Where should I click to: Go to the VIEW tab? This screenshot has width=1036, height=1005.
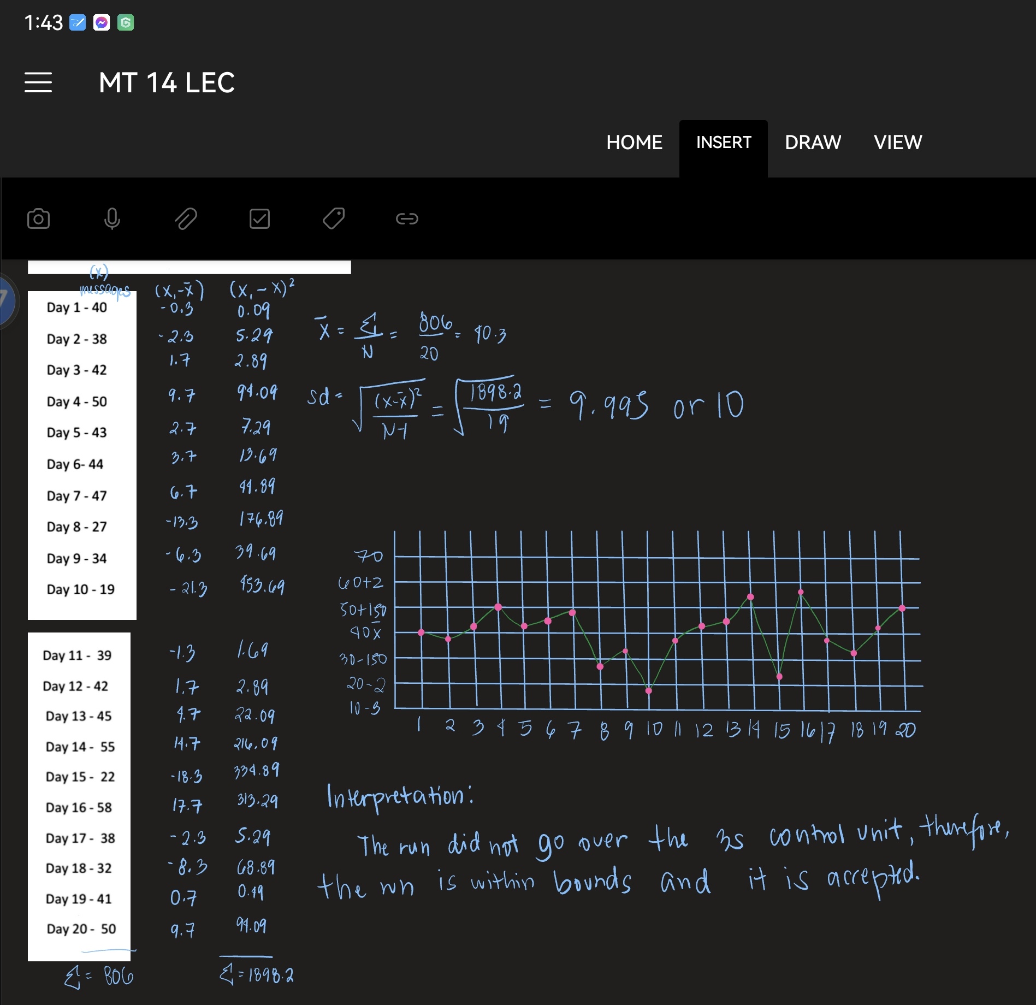click(897, 143)
